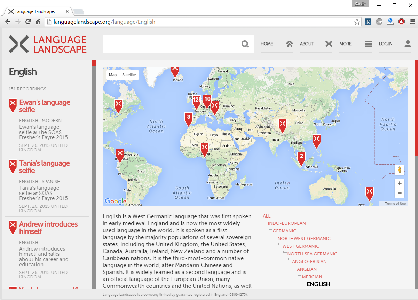418x300 pixels.
Task: Click the "English" sidebar heading
Action: [23, 72]
